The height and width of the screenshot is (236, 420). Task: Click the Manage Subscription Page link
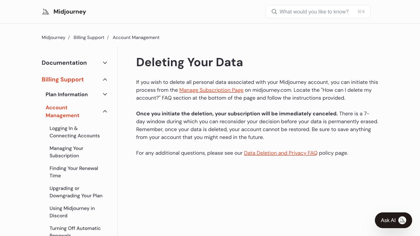tap(211, 90)
